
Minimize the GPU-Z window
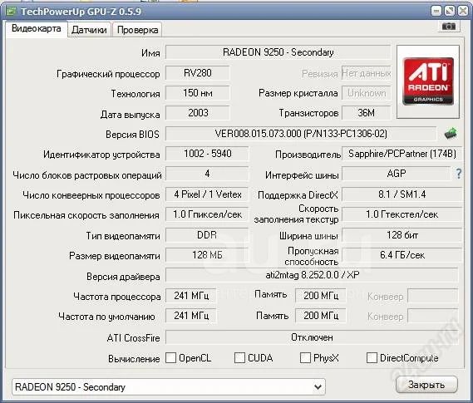click(x=436, y=11)
